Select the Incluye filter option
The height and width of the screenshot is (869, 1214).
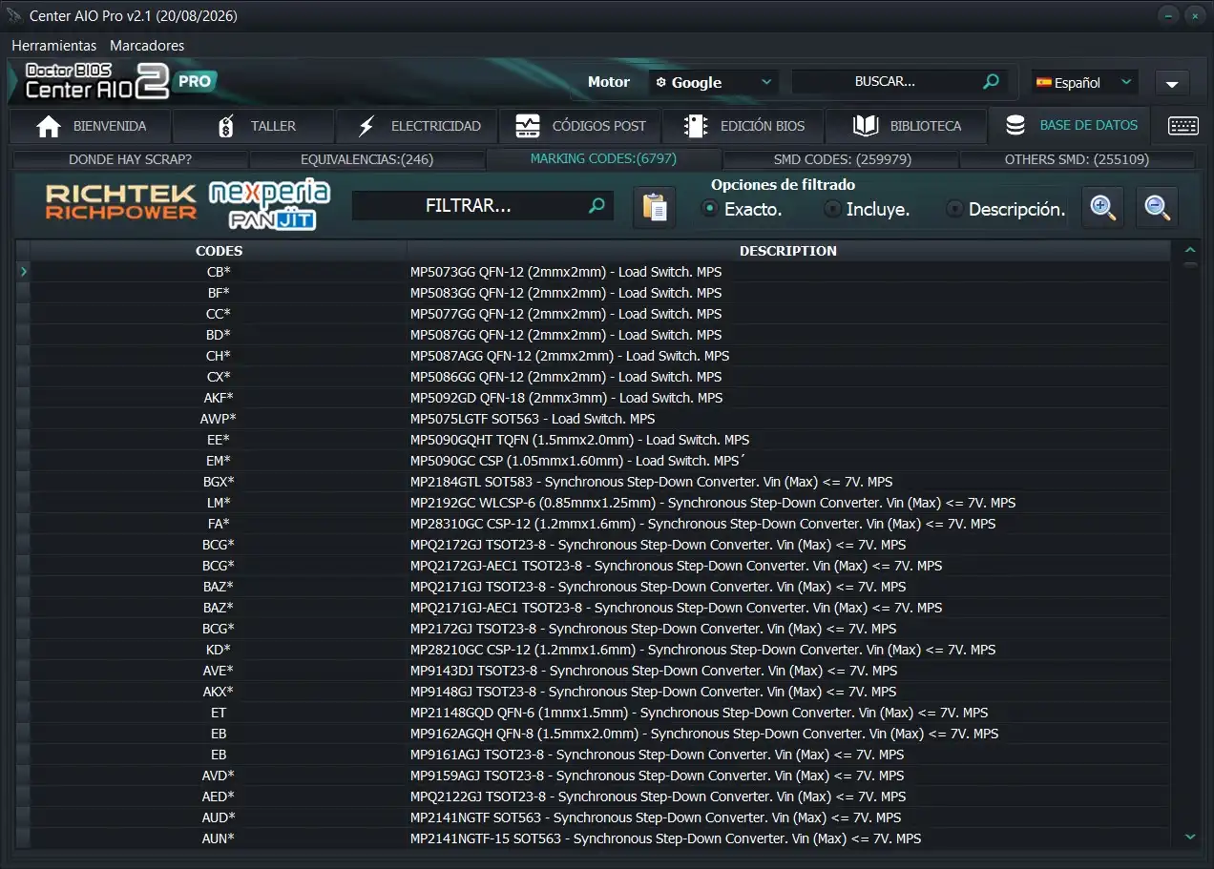[867, 209]
